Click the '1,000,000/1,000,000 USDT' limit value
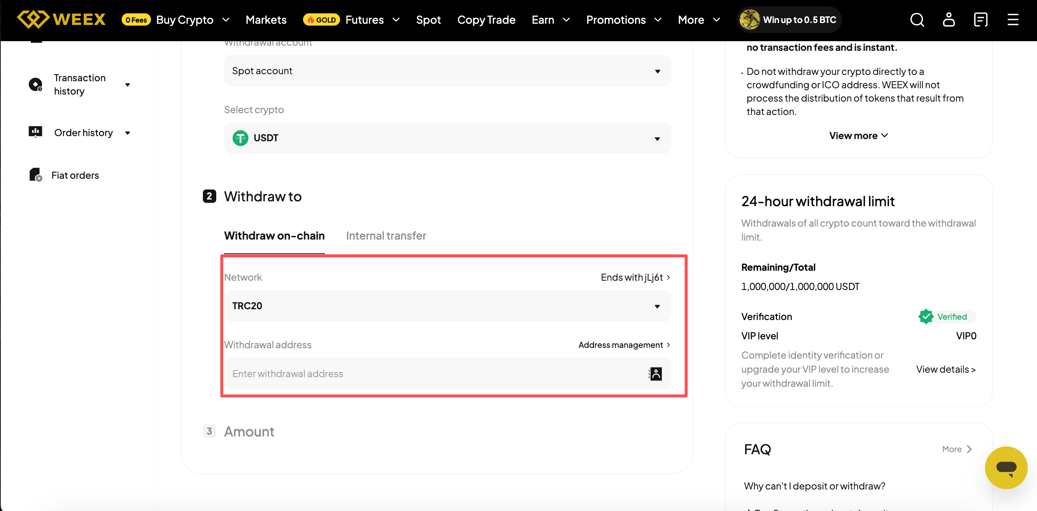This screenshot has width=1037, height=511. tap(800, 287)
